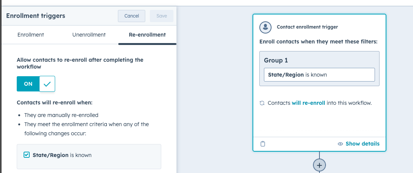
Task: Click the contact avatar icon in trigger card
Action: [265, 27]
